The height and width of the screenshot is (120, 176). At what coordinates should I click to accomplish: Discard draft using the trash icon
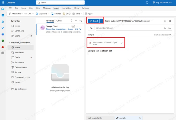coord(165,21)
